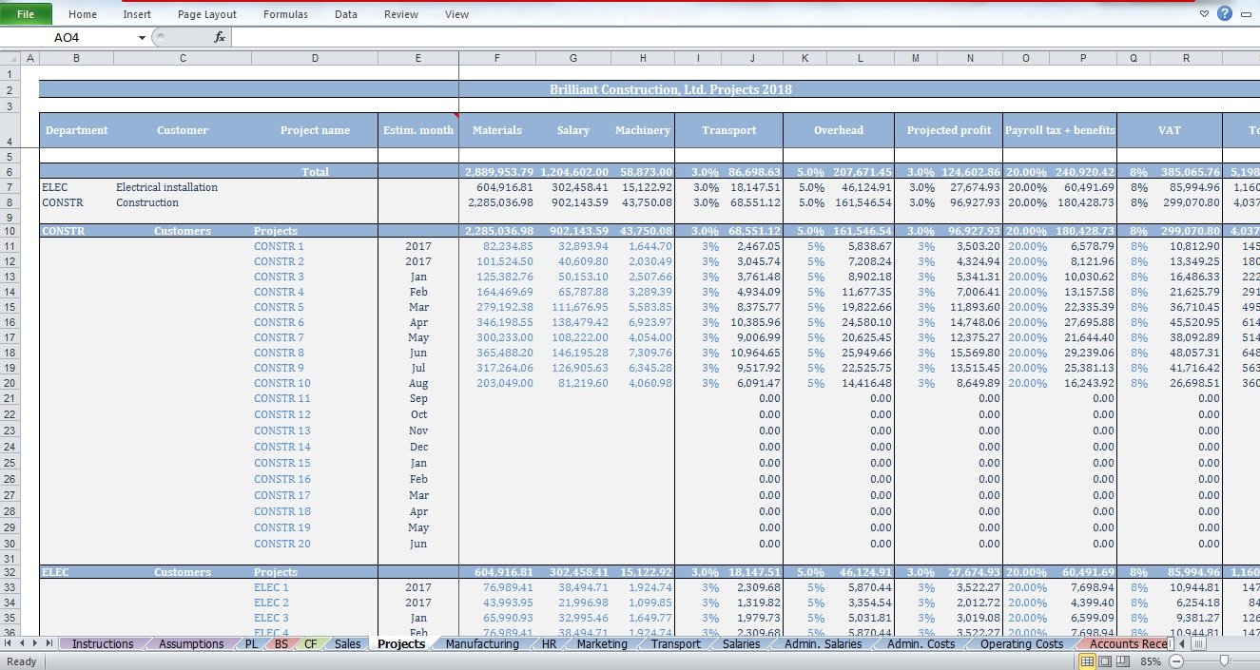Jump to last sheet tab arrow
Screen dimensions: 1260x670
click(49, 644)
